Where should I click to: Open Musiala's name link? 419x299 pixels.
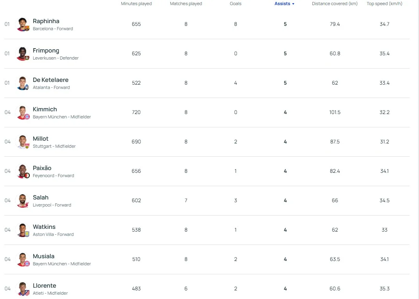44,256
